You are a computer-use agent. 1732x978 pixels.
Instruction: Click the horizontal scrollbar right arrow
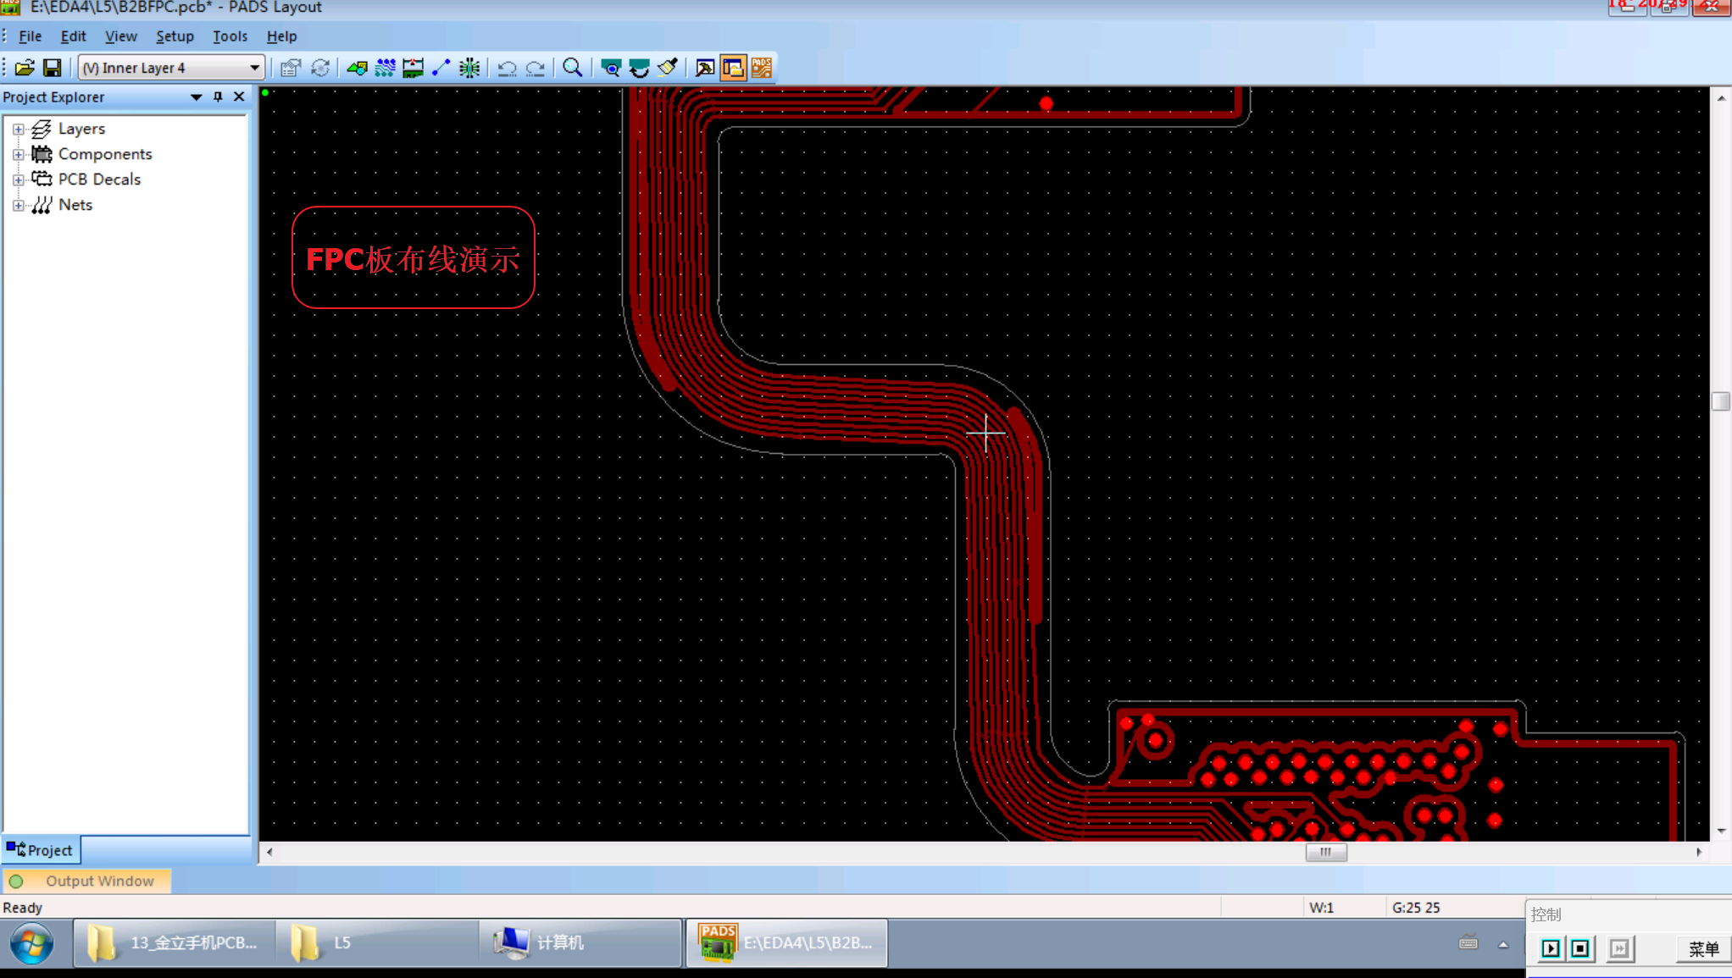pos(1699,853)
